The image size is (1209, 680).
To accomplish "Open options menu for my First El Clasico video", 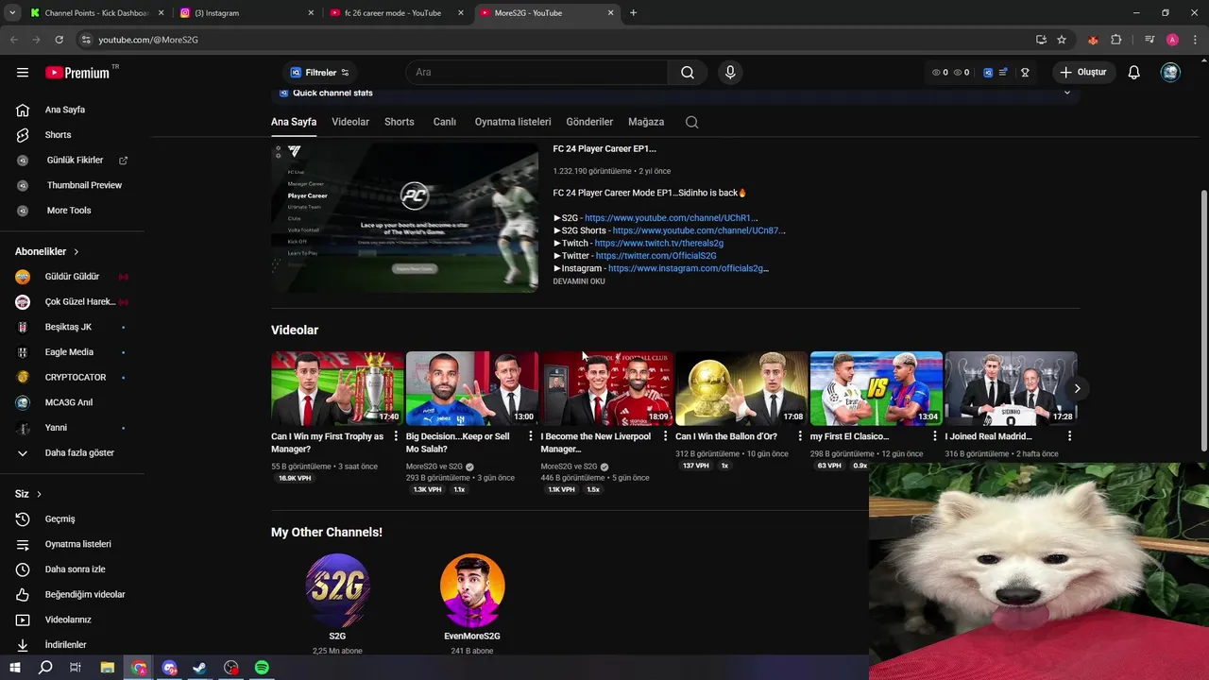I will [935, 436].
